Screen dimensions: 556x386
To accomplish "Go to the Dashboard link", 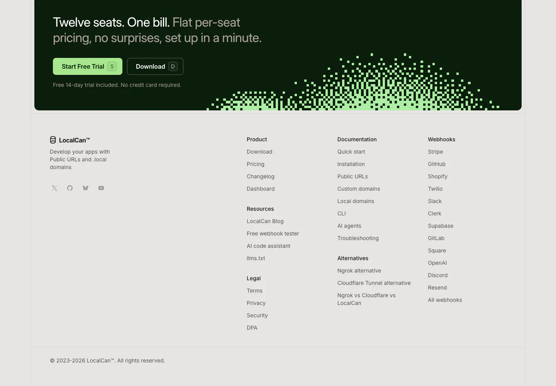I will 261,189.
